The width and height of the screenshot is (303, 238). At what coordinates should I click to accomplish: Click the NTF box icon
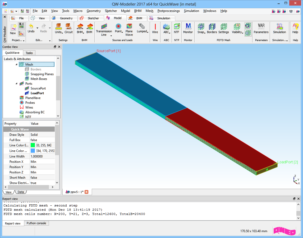[x=177, y=26]
